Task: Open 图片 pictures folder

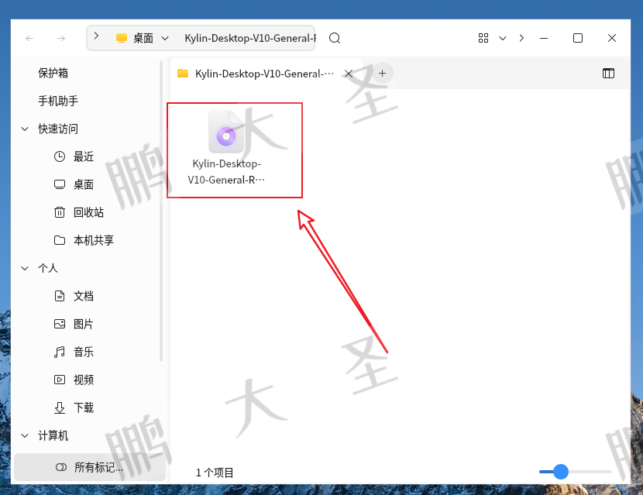Action: point(84,324)
